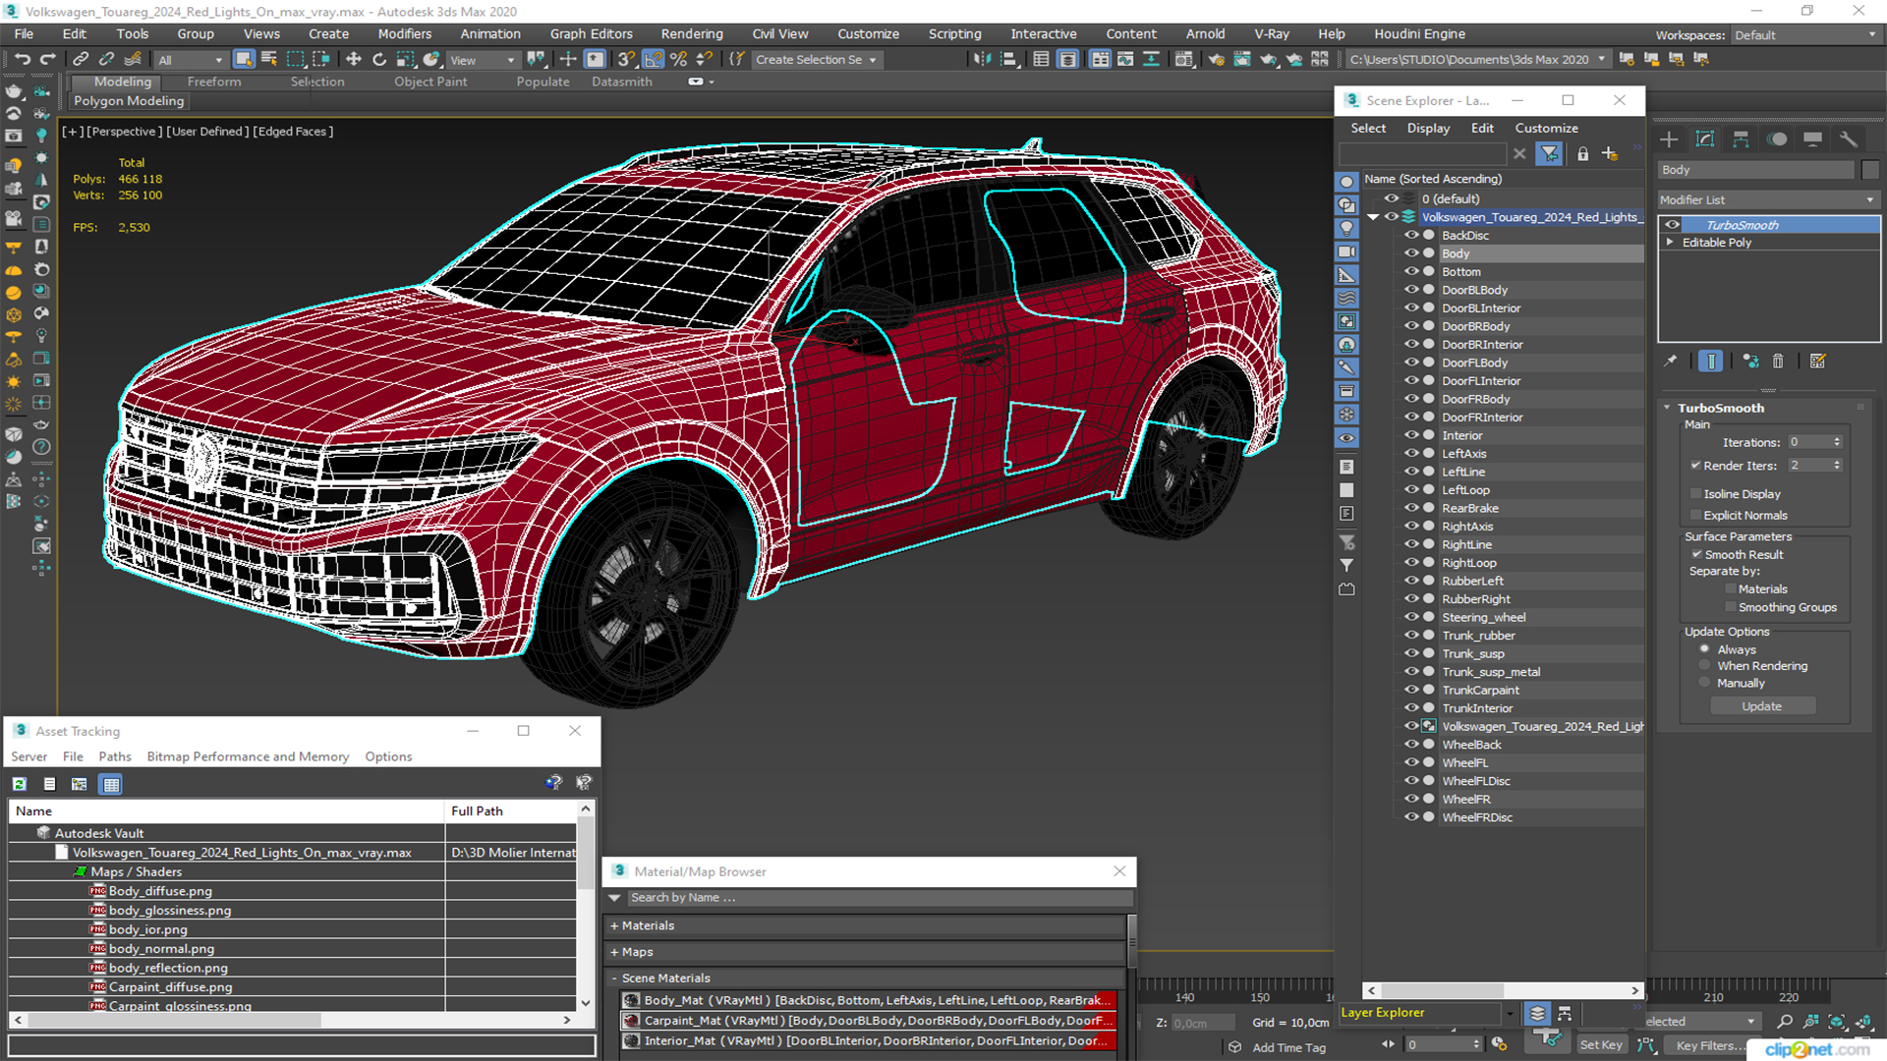Screen dimensions: 1887x1061
Task: Open the Modifiers menu
Action: coord(404,33)
